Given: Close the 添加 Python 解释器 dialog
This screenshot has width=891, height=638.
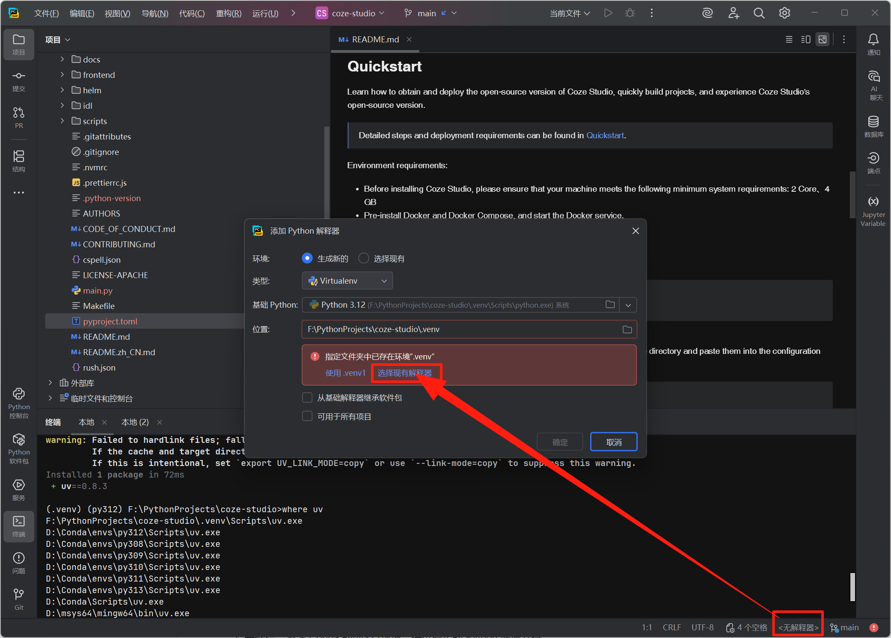Looking at the screenshot, I should pos(636,231).
